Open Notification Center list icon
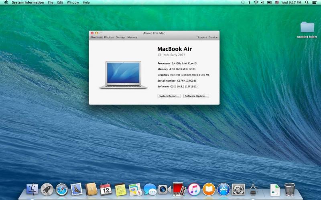Image resolution: width=321 pixels, height=200 pixels. click(x=314, y=2)
